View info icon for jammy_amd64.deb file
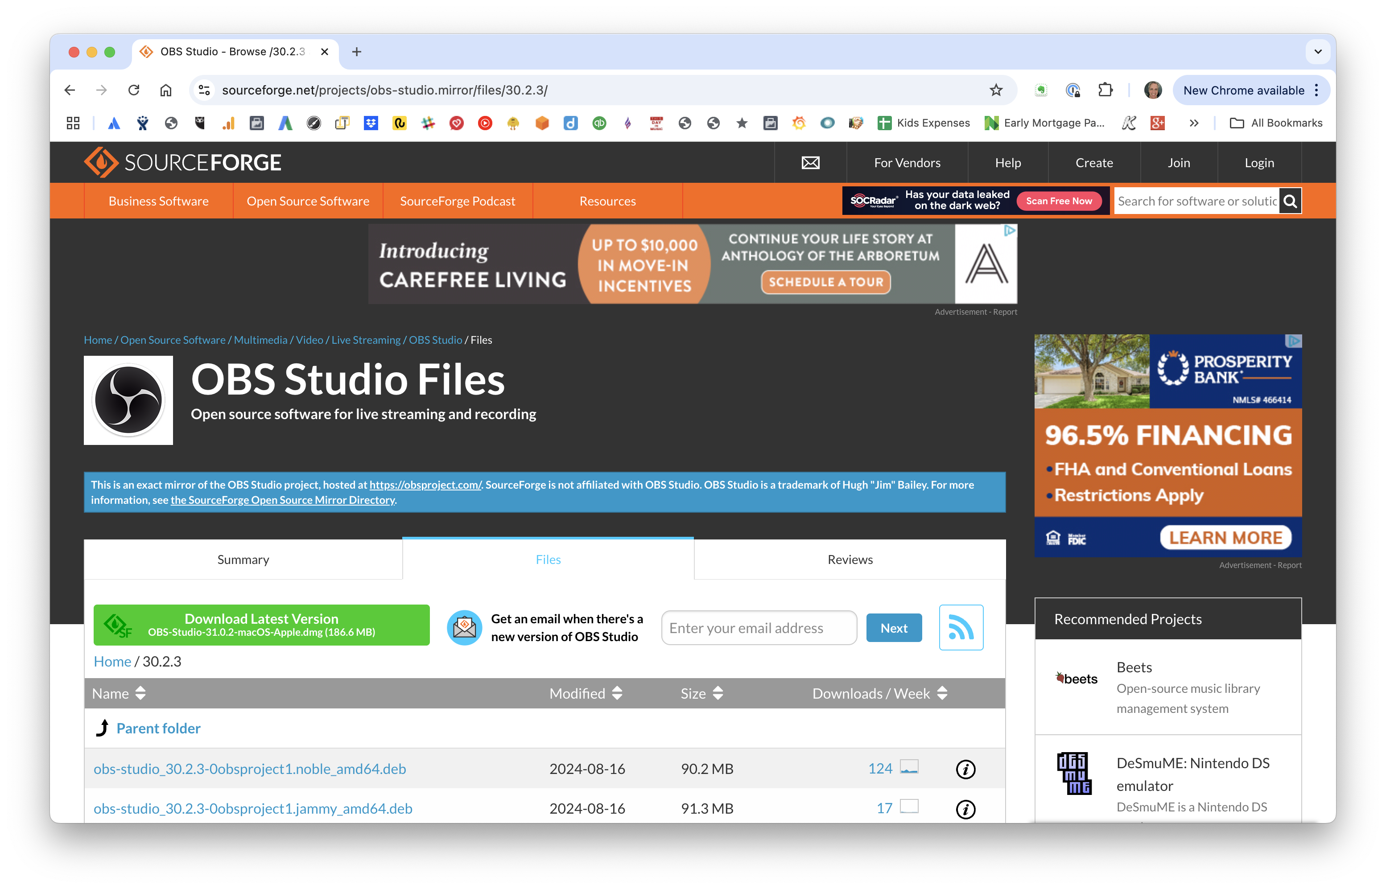1386x889 pixels. (x=965, y=809)
